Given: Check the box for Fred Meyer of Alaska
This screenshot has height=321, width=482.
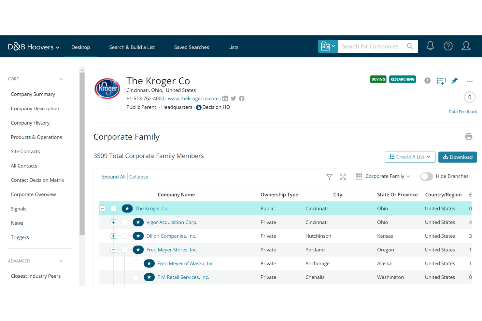Looking at the screenshot, I should point(135,263).
